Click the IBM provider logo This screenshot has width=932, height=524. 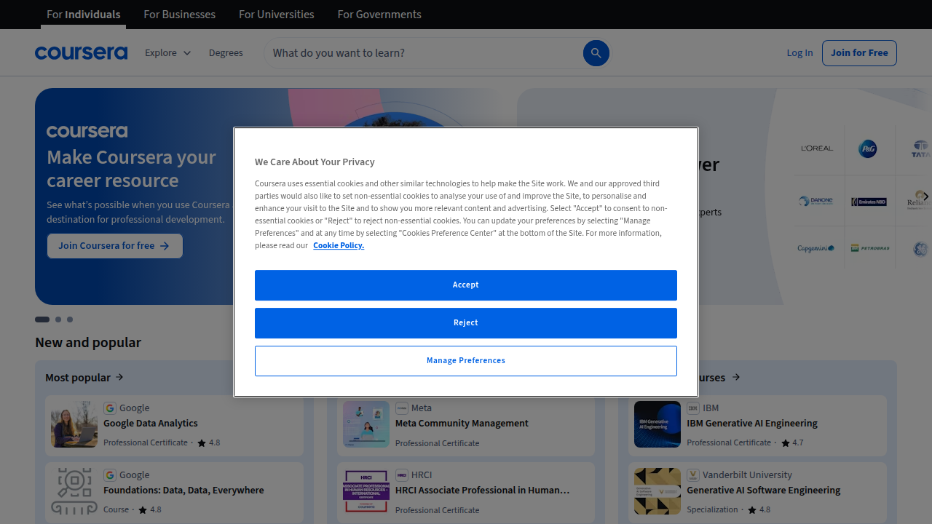[693, 408]
